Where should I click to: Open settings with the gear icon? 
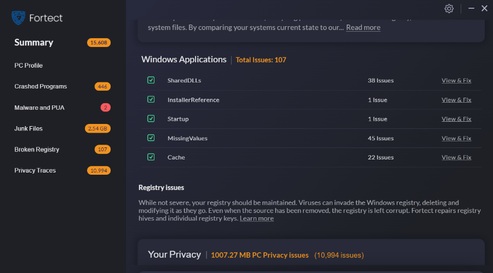tap(449, 9)
